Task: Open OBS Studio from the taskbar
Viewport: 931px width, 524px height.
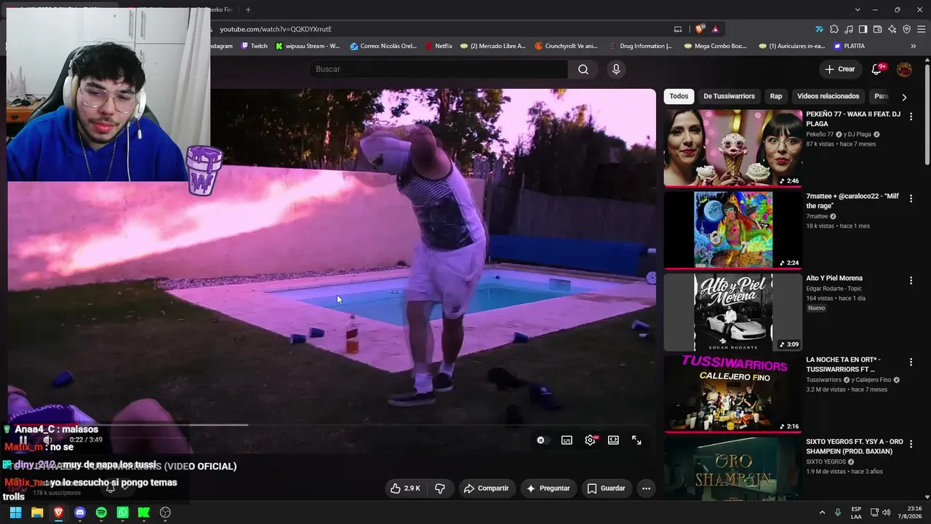Action: pyautogui.click(x=165, y=512)
